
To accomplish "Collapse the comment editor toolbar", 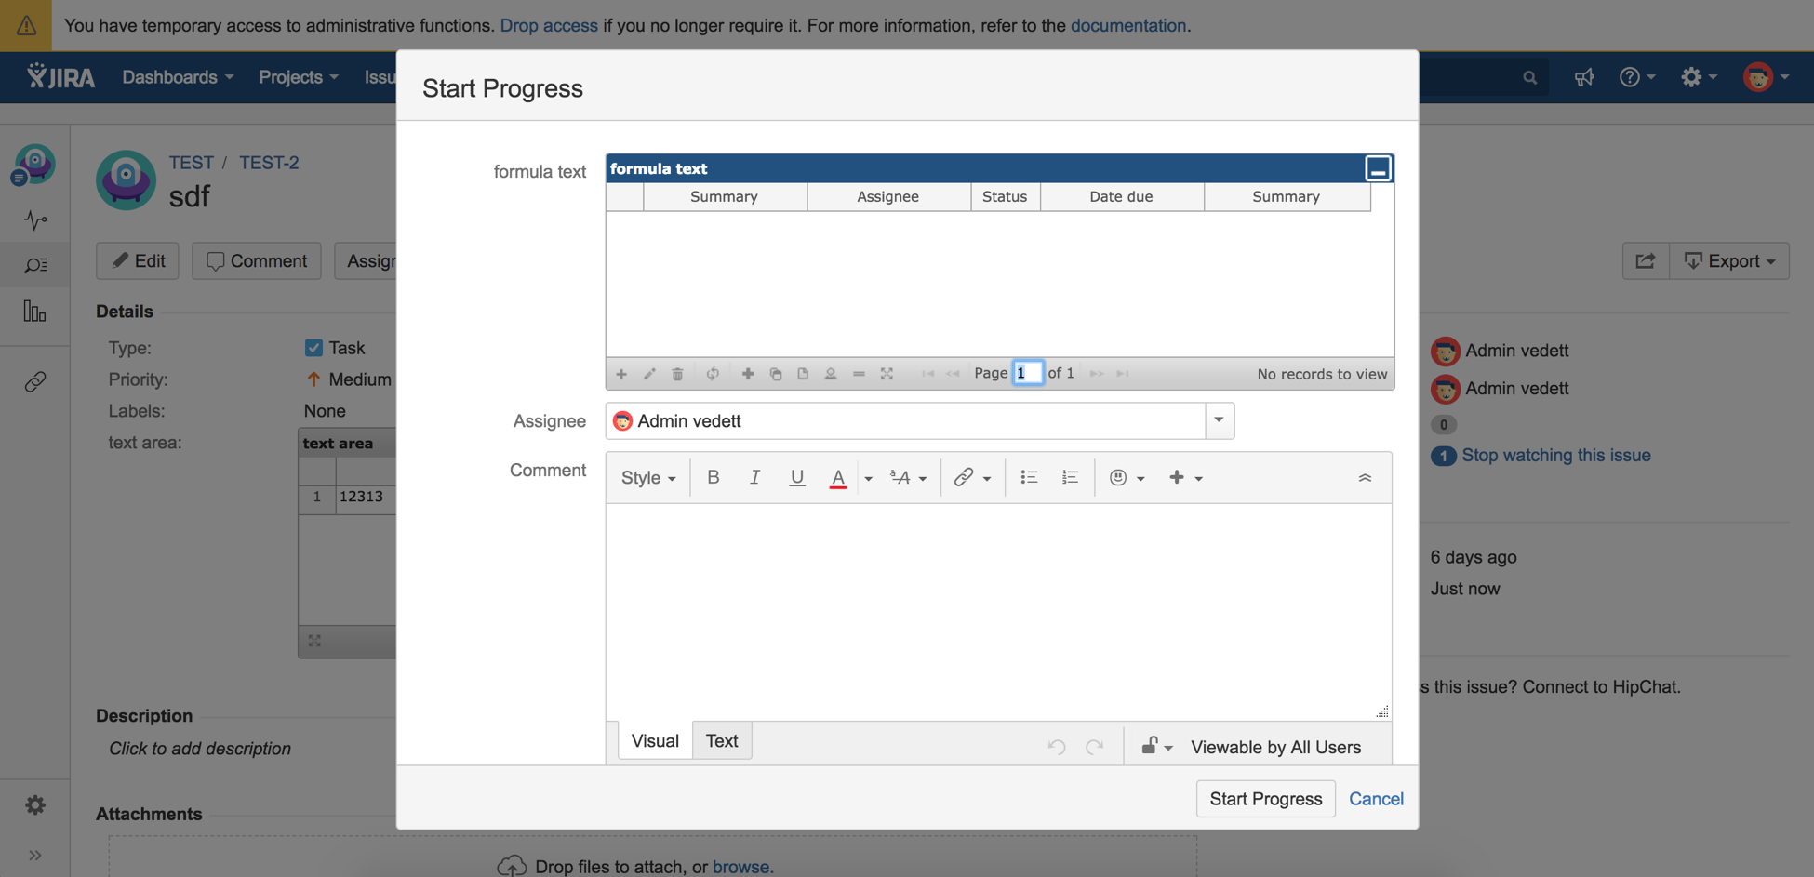I will coord(1365,477).
